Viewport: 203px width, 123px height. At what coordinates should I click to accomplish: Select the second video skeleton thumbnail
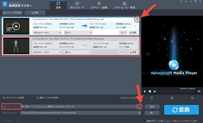click(16, 46)
